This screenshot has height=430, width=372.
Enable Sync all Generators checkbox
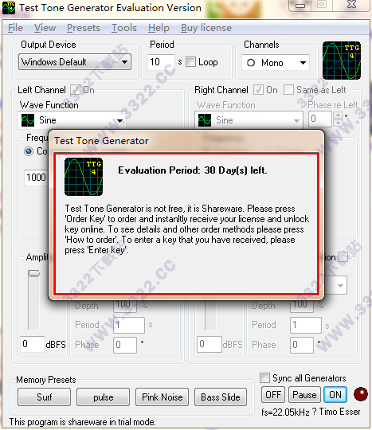click(264, 378)
